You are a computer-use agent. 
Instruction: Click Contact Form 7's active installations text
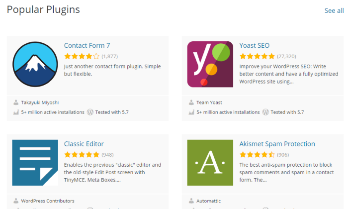point(53,112)
